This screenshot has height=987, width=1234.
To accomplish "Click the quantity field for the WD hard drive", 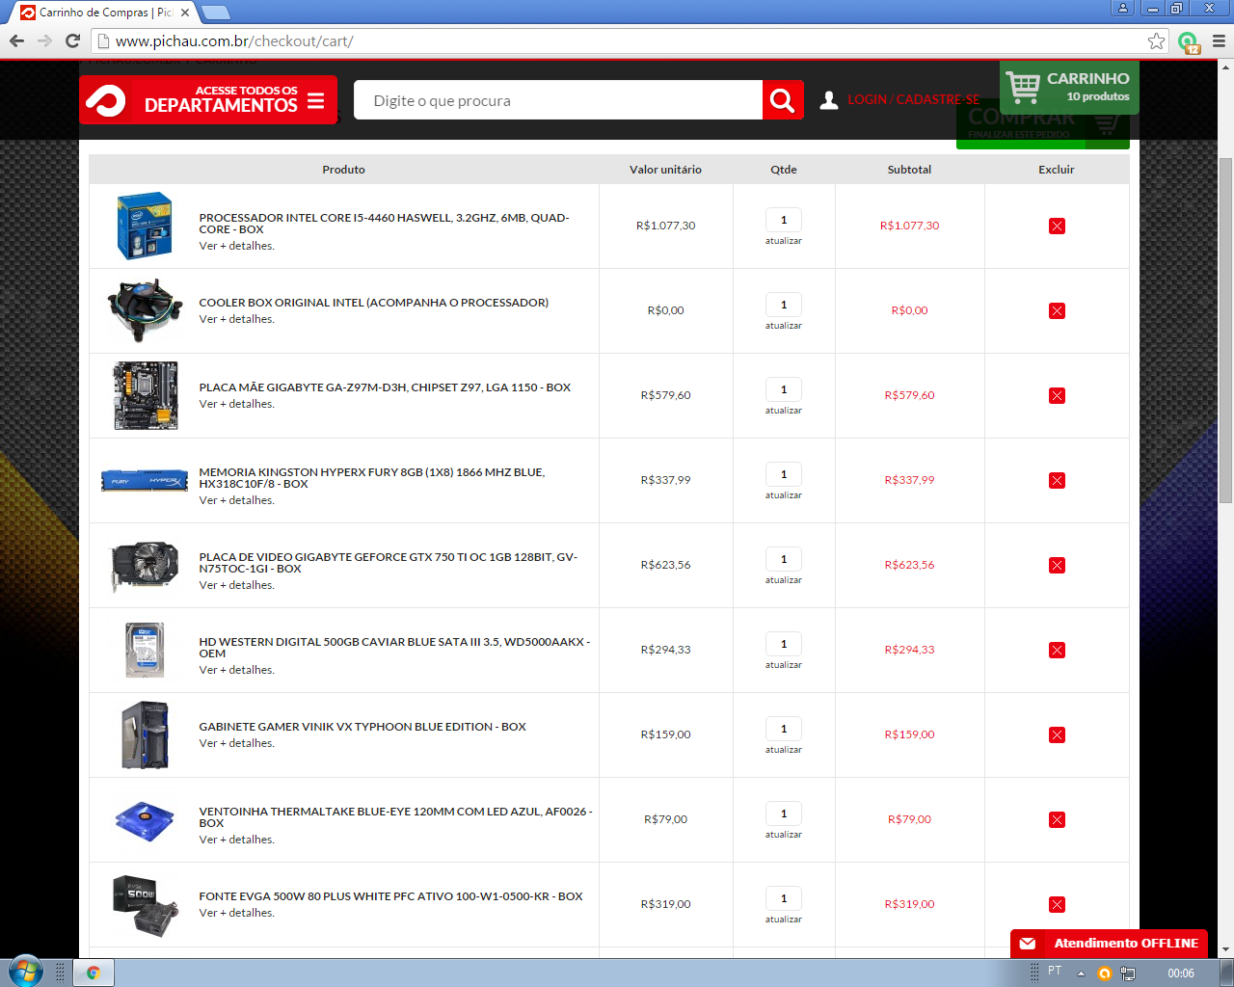I will (784, 644).
